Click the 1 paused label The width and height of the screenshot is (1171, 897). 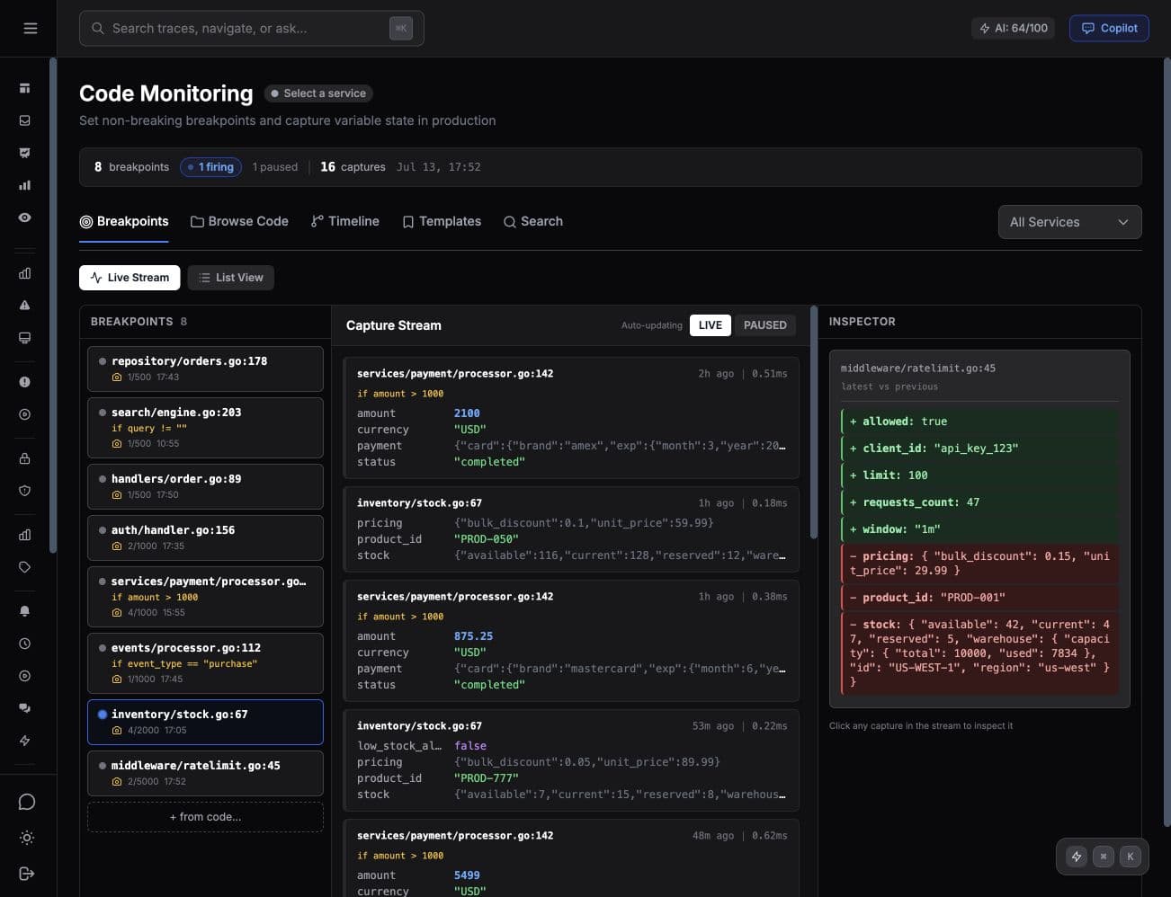pyautogui.click(x=275, y=167)
